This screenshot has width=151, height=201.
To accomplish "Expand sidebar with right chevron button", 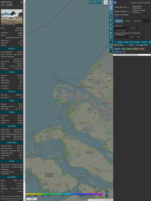I will point(111,3).
